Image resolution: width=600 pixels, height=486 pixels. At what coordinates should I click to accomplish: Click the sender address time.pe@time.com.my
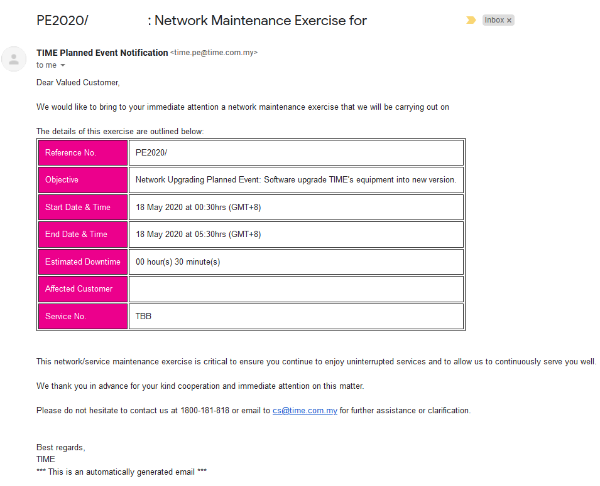214,53
